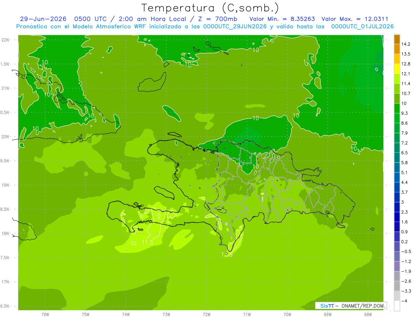
Task: Click the title Temperatura (C,somb.)
Action: pos(210,8)
